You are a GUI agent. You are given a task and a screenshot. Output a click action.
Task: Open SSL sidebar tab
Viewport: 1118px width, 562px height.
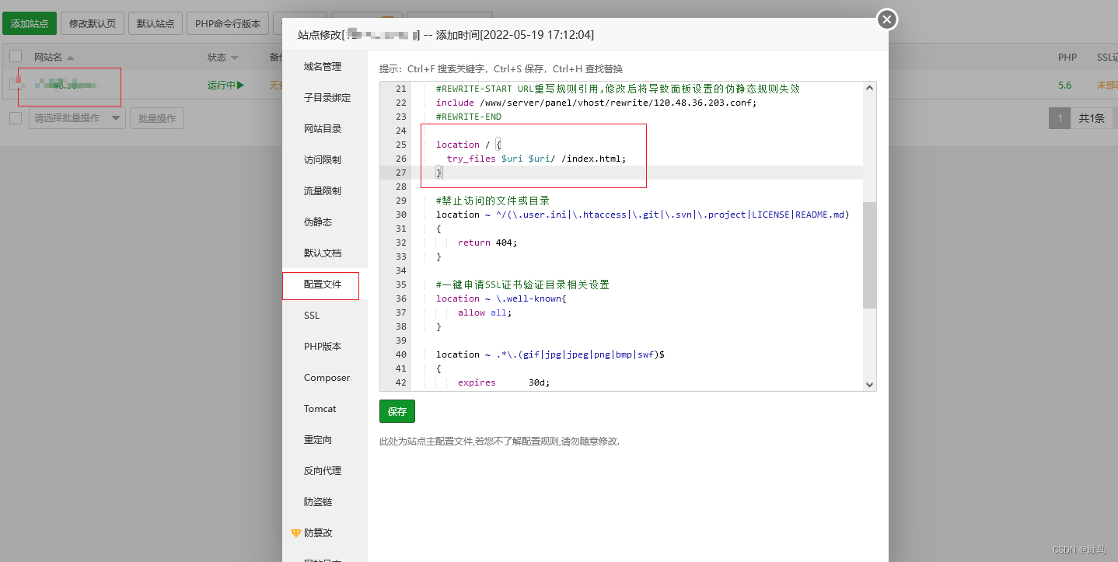click(x=312, y=316)
